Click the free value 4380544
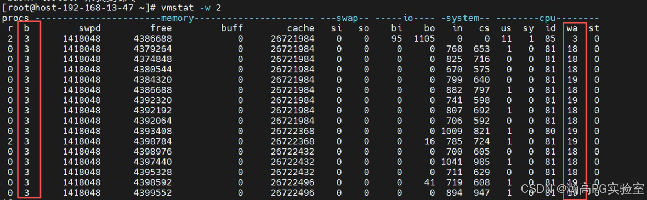 [x=152, y=69]
